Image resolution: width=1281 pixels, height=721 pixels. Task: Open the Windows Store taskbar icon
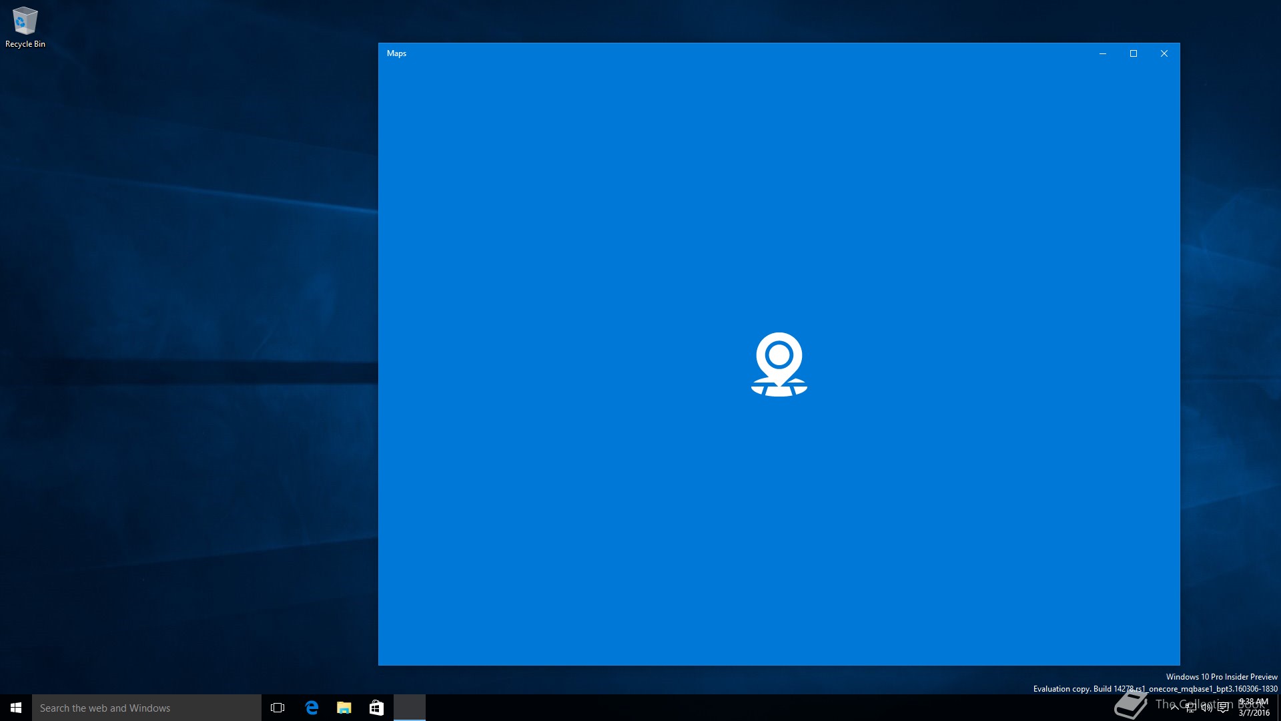pos(376,708)
